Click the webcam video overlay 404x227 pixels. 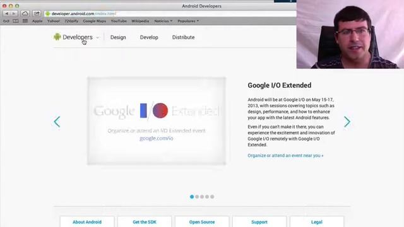pos(350,34)
